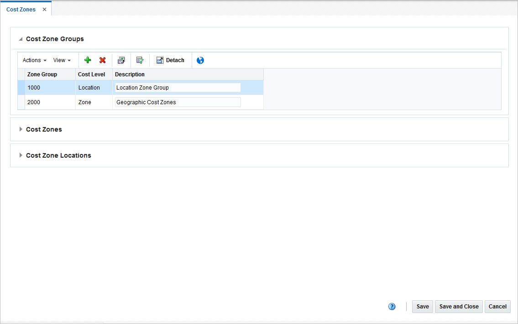The height and width of the screenshot is (324, 518).
Task: Close the Cost Zones tab
Action: (x=44, y=10)
